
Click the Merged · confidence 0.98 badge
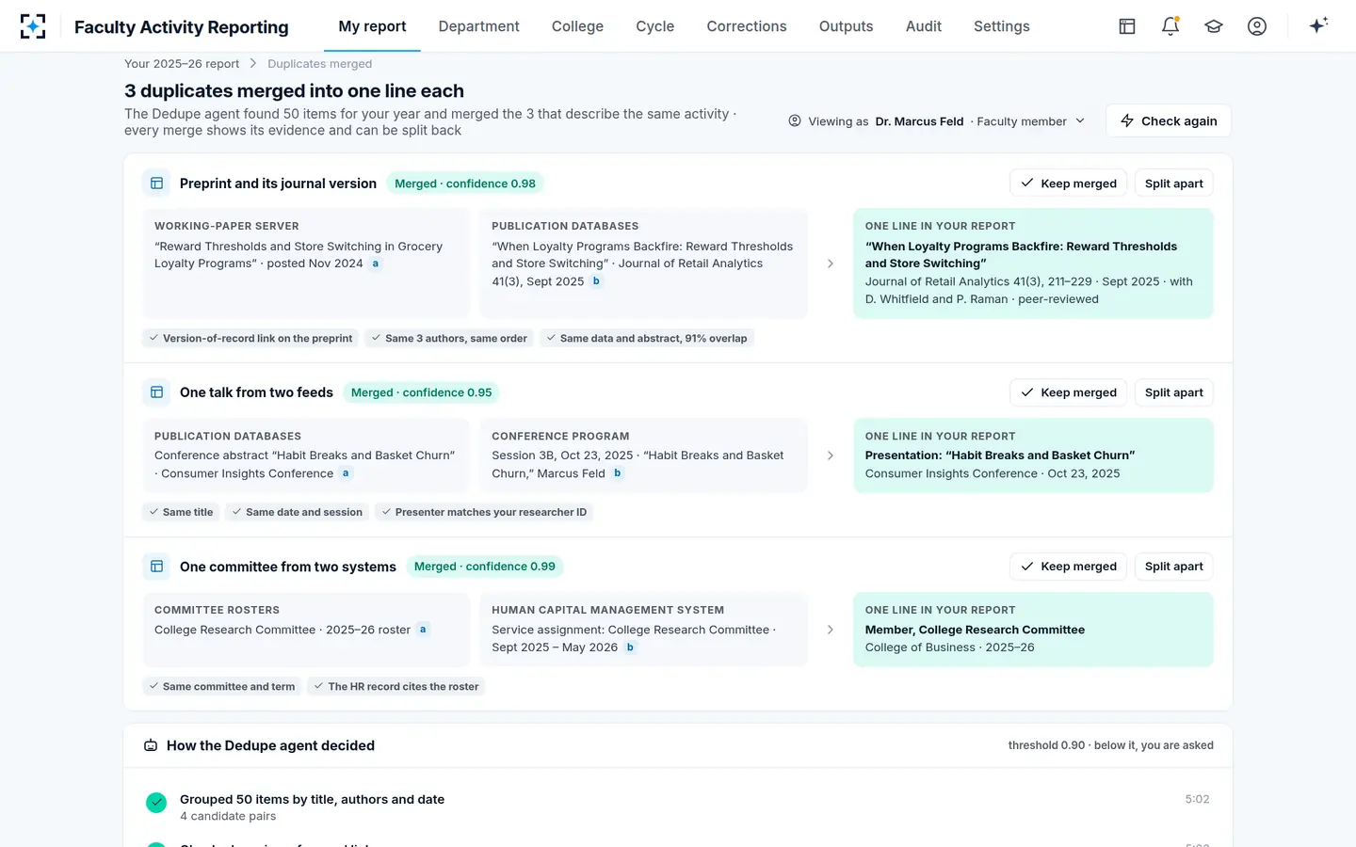click(x=465, y=184)
